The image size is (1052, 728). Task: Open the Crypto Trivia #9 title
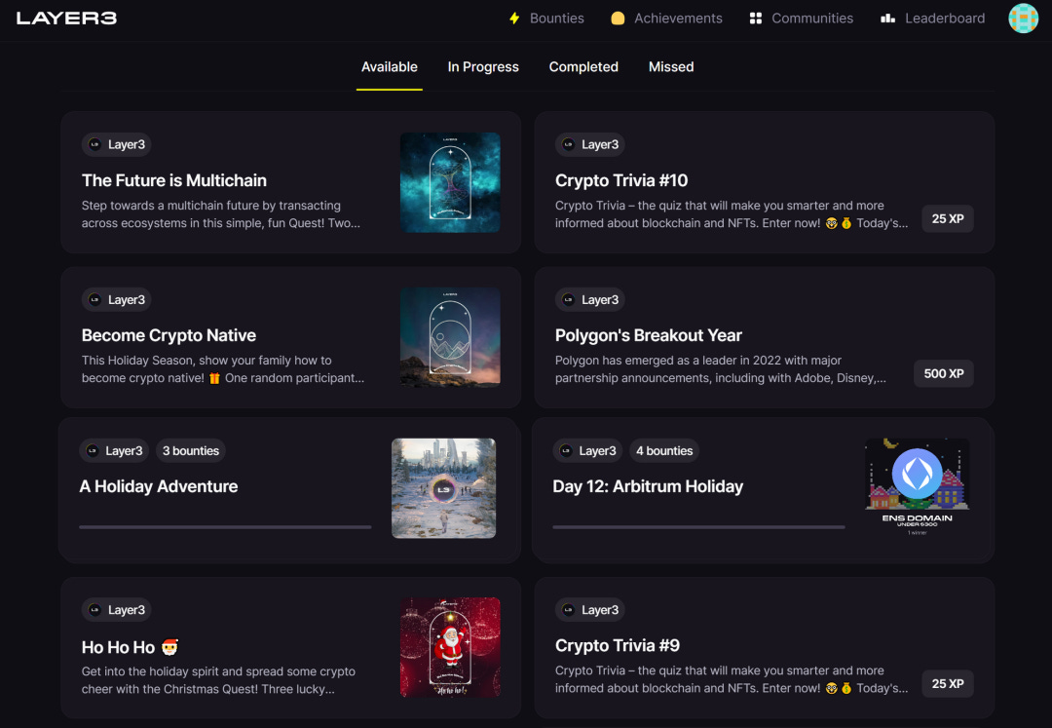[x=618, y=645]
